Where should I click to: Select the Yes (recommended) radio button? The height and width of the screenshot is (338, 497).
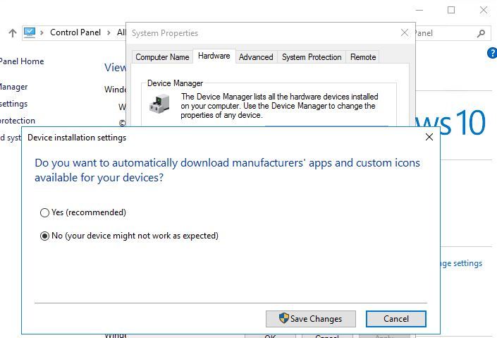(45, 212)
